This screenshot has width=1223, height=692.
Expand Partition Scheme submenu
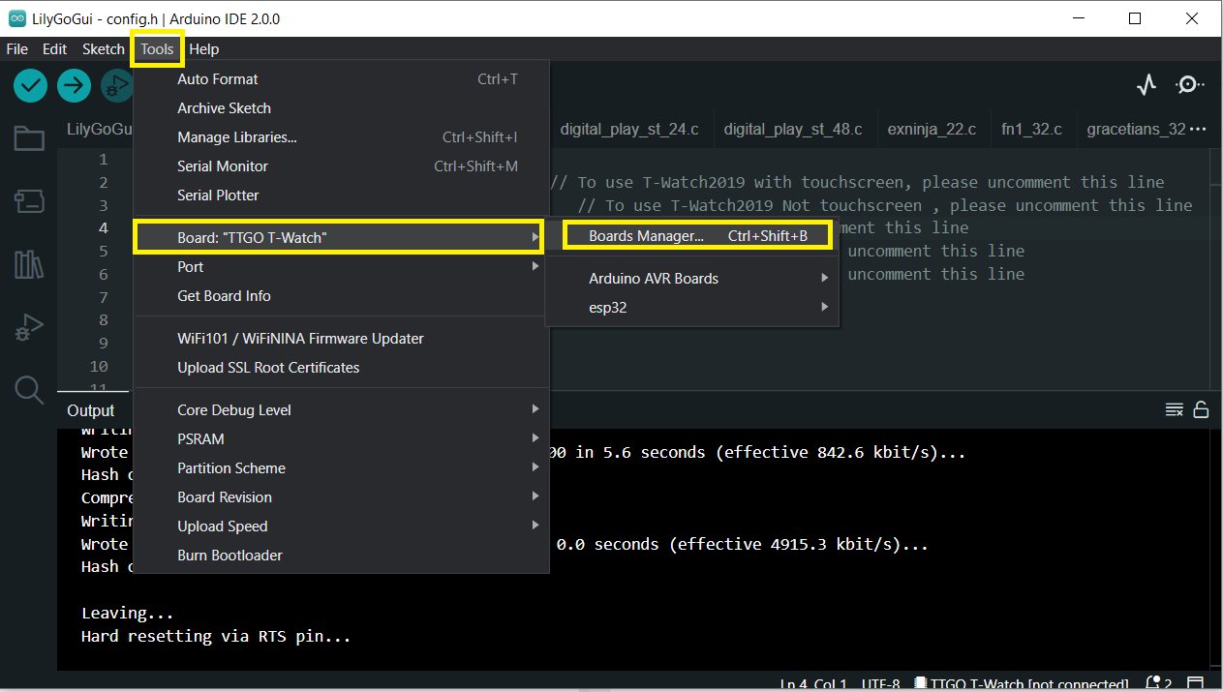[x=341, y=468]
